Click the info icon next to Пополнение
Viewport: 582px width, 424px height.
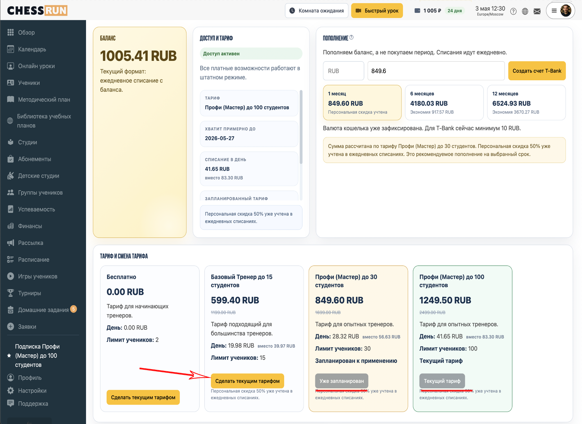pos(352,37)
